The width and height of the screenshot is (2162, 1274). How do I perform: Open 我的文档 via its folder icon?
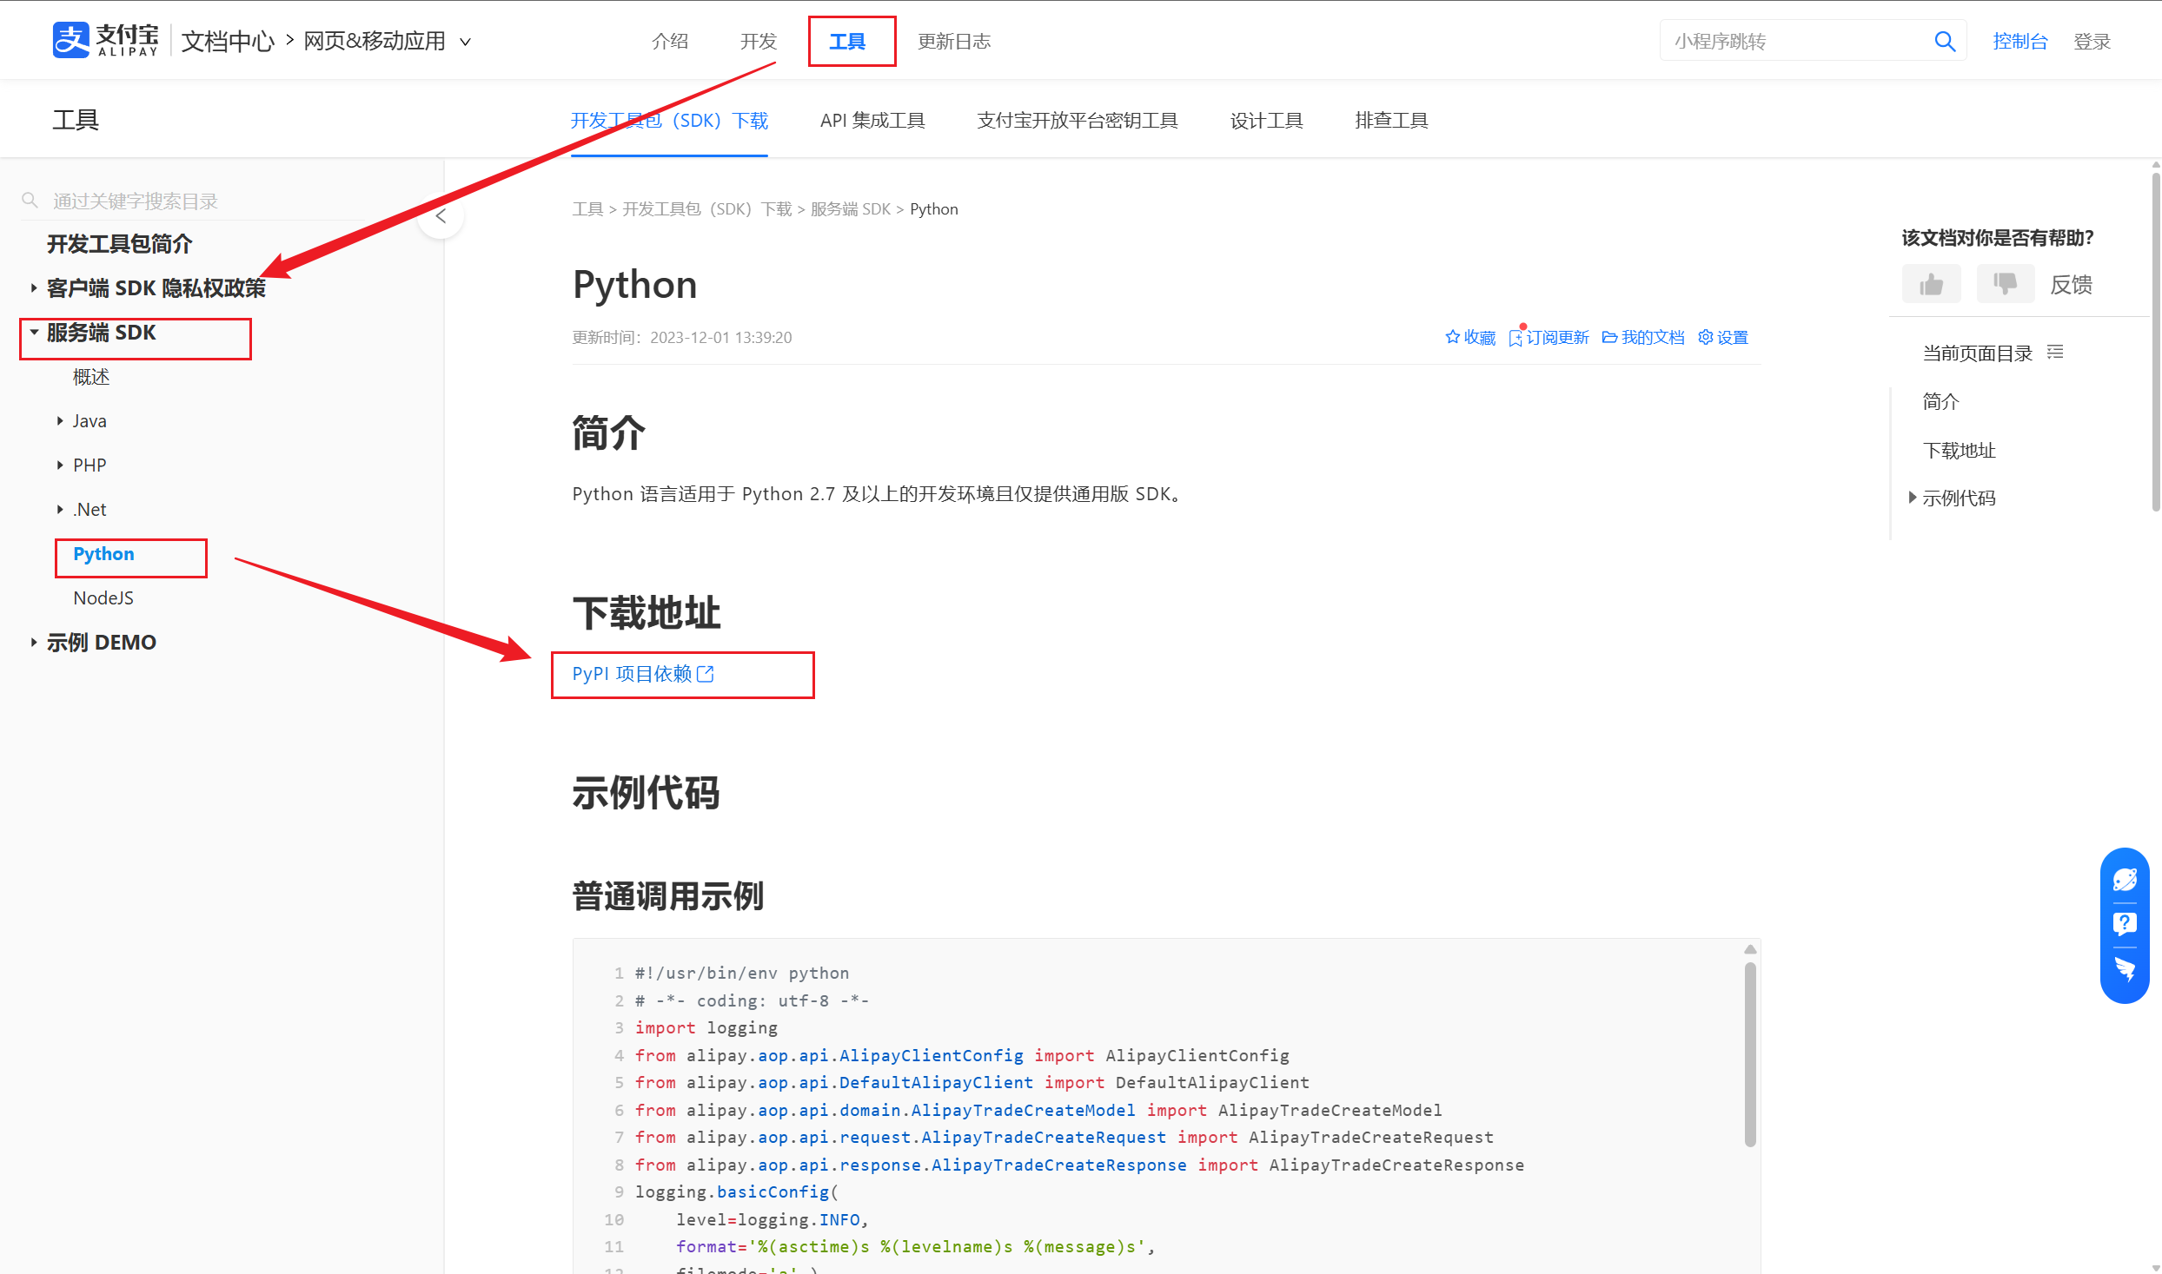[1610, 337]
